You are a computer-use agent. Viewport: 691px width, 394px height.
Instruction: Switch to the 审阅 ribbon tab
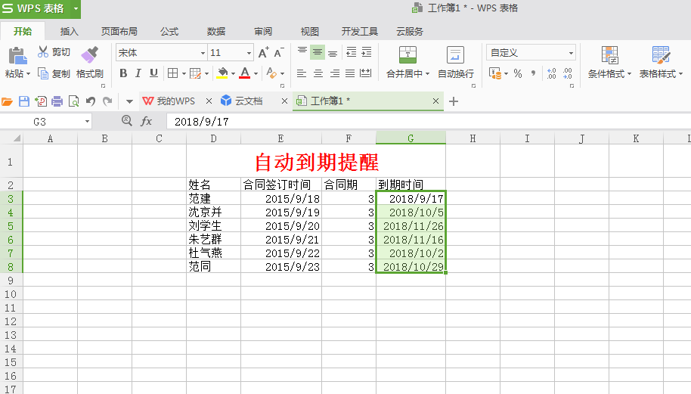click(263, 31)
